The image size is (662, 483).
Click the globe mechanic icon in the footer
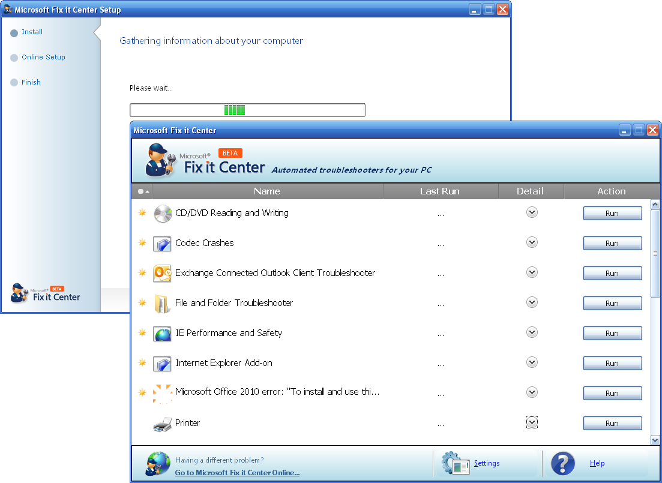tap(158, 464)
